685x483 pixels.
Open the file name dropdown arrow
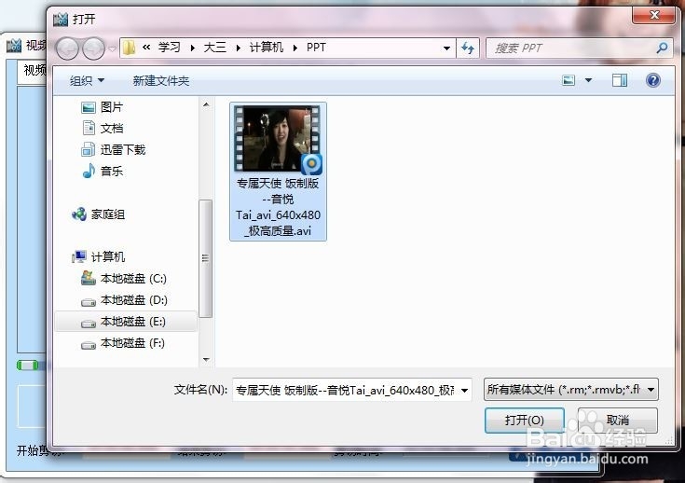tap(465, 390)
